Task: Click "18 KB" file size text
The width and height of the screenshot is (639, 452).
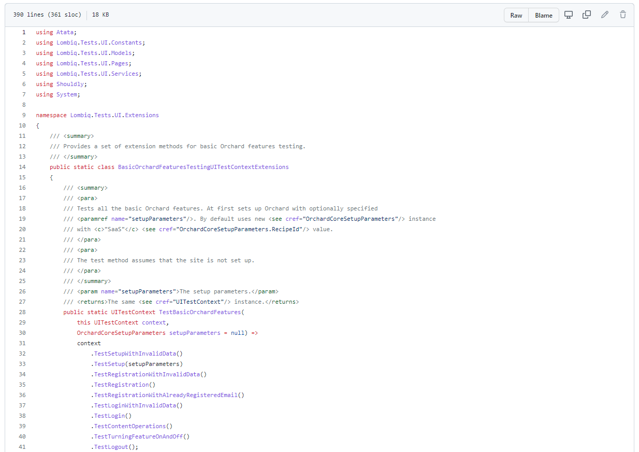Action: 100,15
